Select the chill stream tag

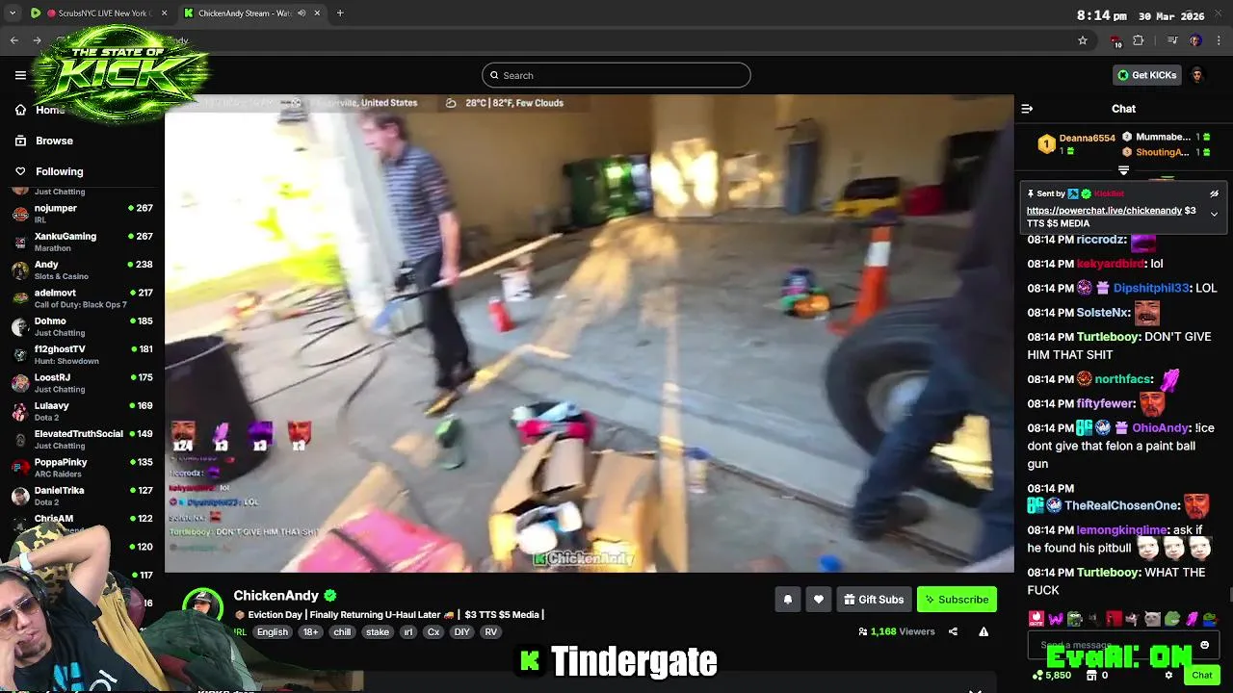pos(342,632)
